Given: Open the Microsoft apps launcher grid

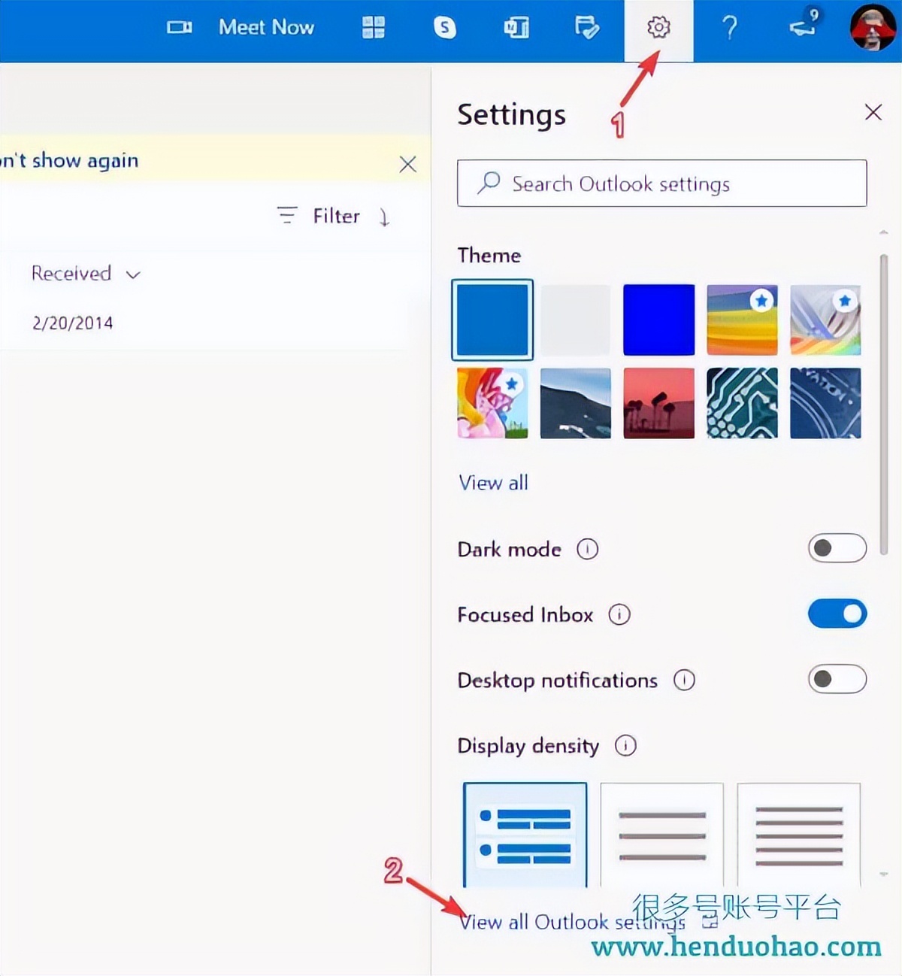Looking at the screenshot, I should [373, 27].
